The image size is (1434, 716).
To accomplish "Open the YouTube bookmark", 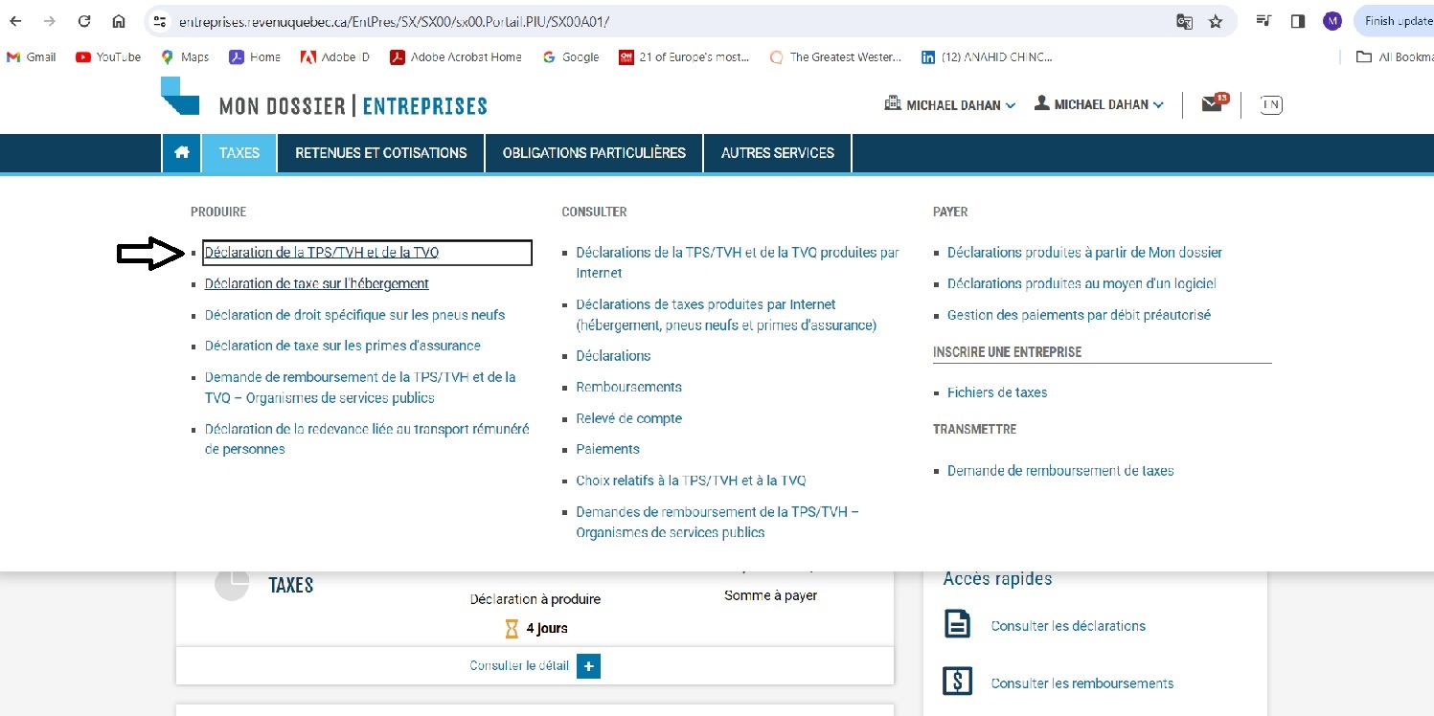I will point(108,57).
